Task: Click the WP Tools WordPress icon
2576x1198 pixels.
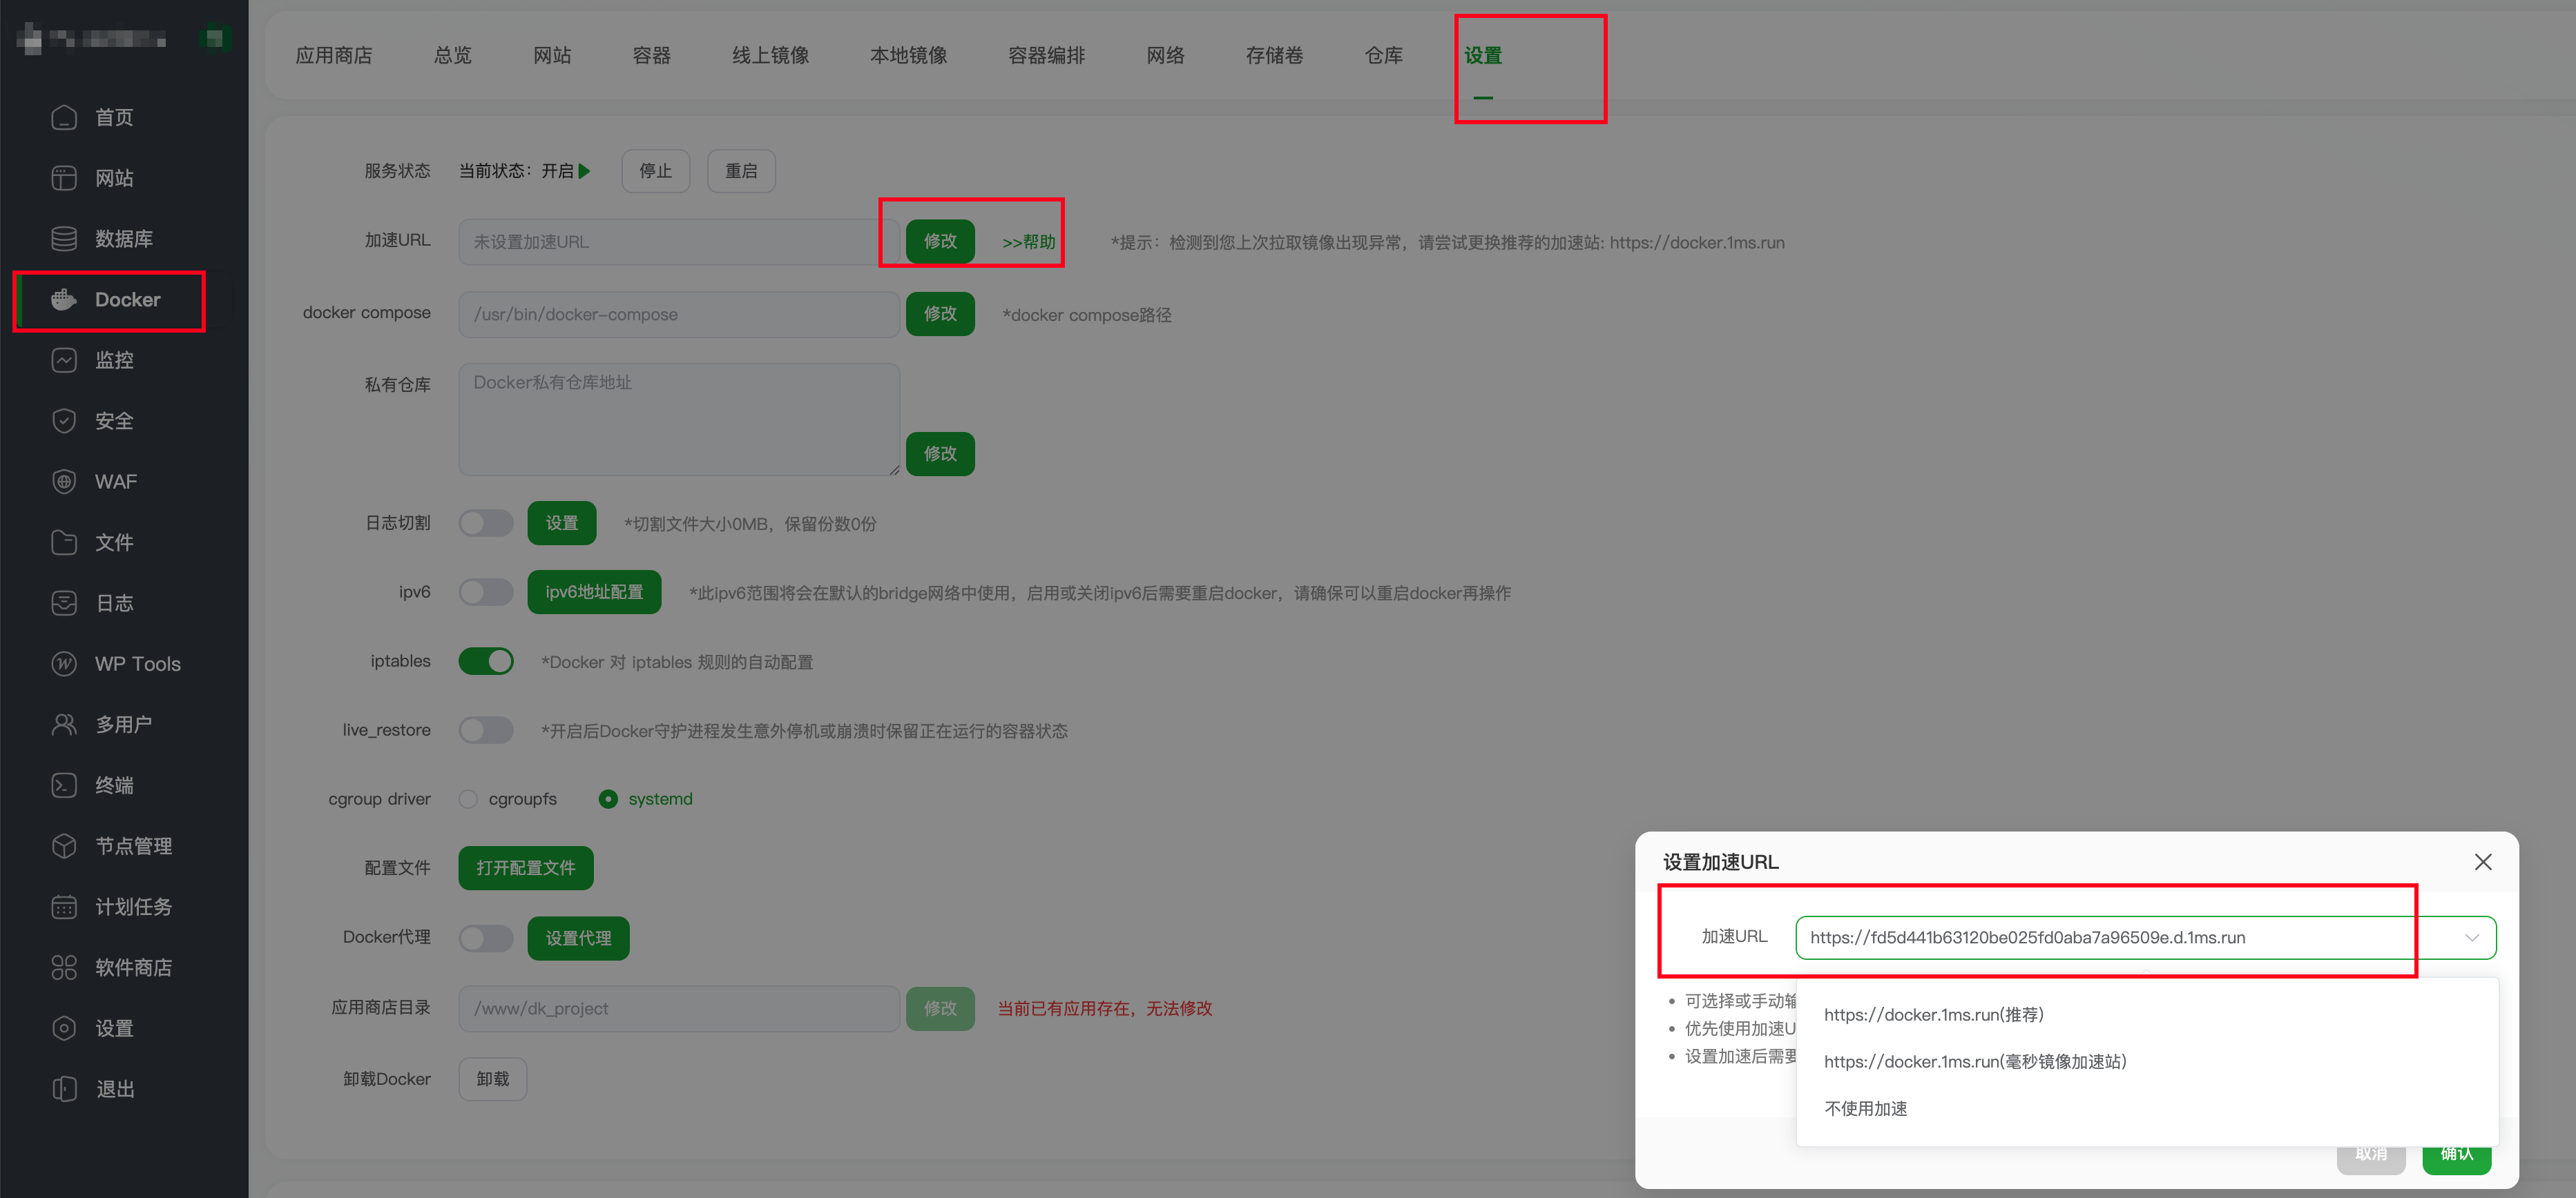Action: [x=64, y=663]
